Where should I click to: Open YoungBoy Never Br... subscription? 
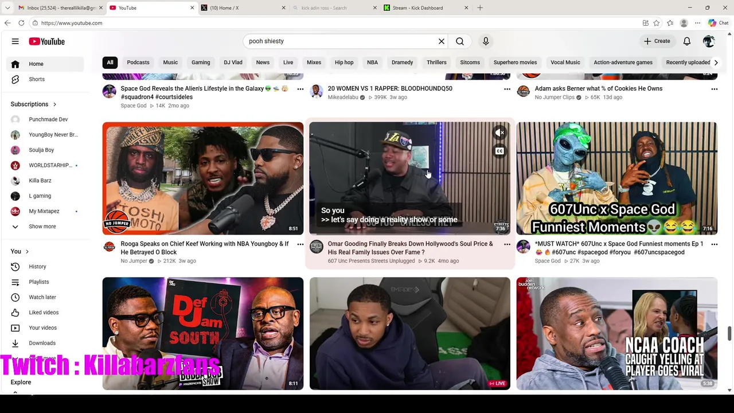(46, 135)
